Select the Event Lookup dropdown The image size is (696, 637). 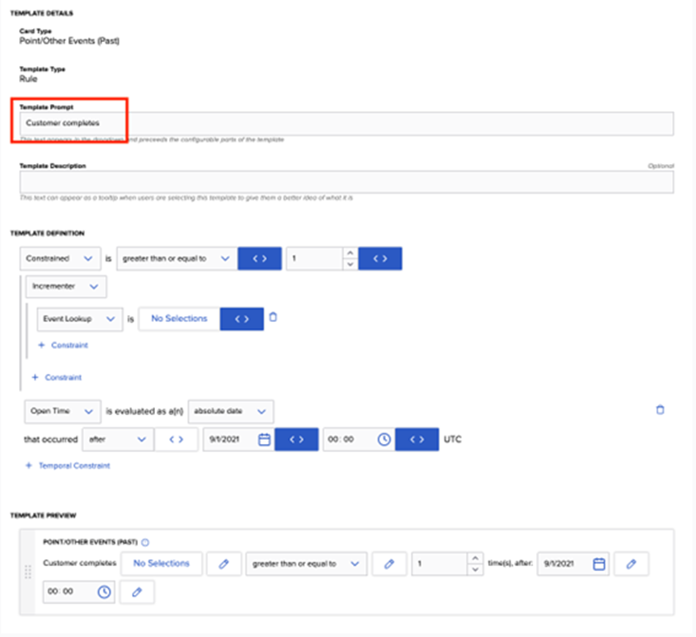tap(79, 318)
